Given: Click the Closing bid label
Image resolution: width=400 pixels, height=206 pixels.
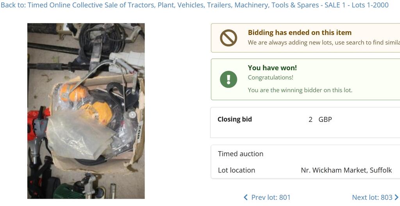Looking at the screenshot, I should point(234,119).
